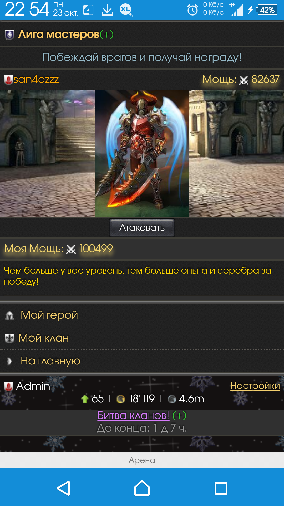Tap the clan crest icon next to Мой клан
284x506 pixels.
click(x=9, y=338)
